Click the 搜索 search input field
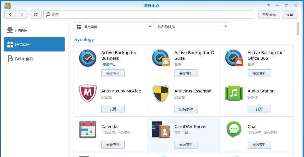Viewport: 304px width, 157px height. pos(149,15)
